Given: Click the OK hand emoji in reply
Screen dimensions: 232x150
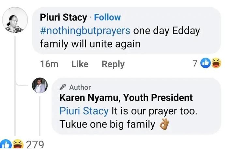Looking at the screenshot, I should pyautogui.click(x=165, y=125).
